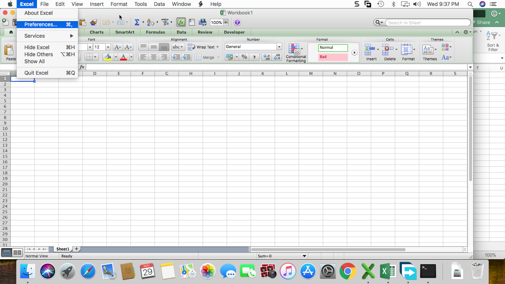
Task: Open the Review ribbon tab
Action: point(205,32)
